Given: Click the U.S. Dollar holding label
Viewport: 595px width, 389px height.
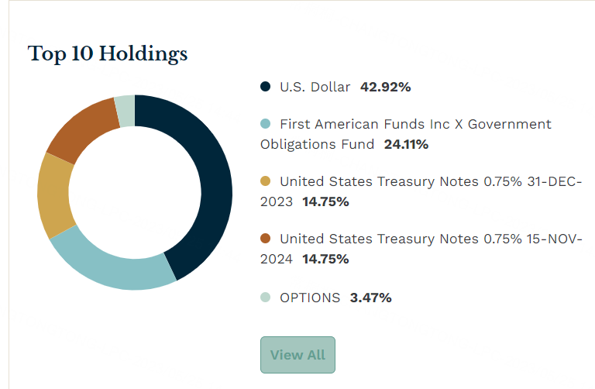Looking at the screenshot, I should tap(315, 87).
